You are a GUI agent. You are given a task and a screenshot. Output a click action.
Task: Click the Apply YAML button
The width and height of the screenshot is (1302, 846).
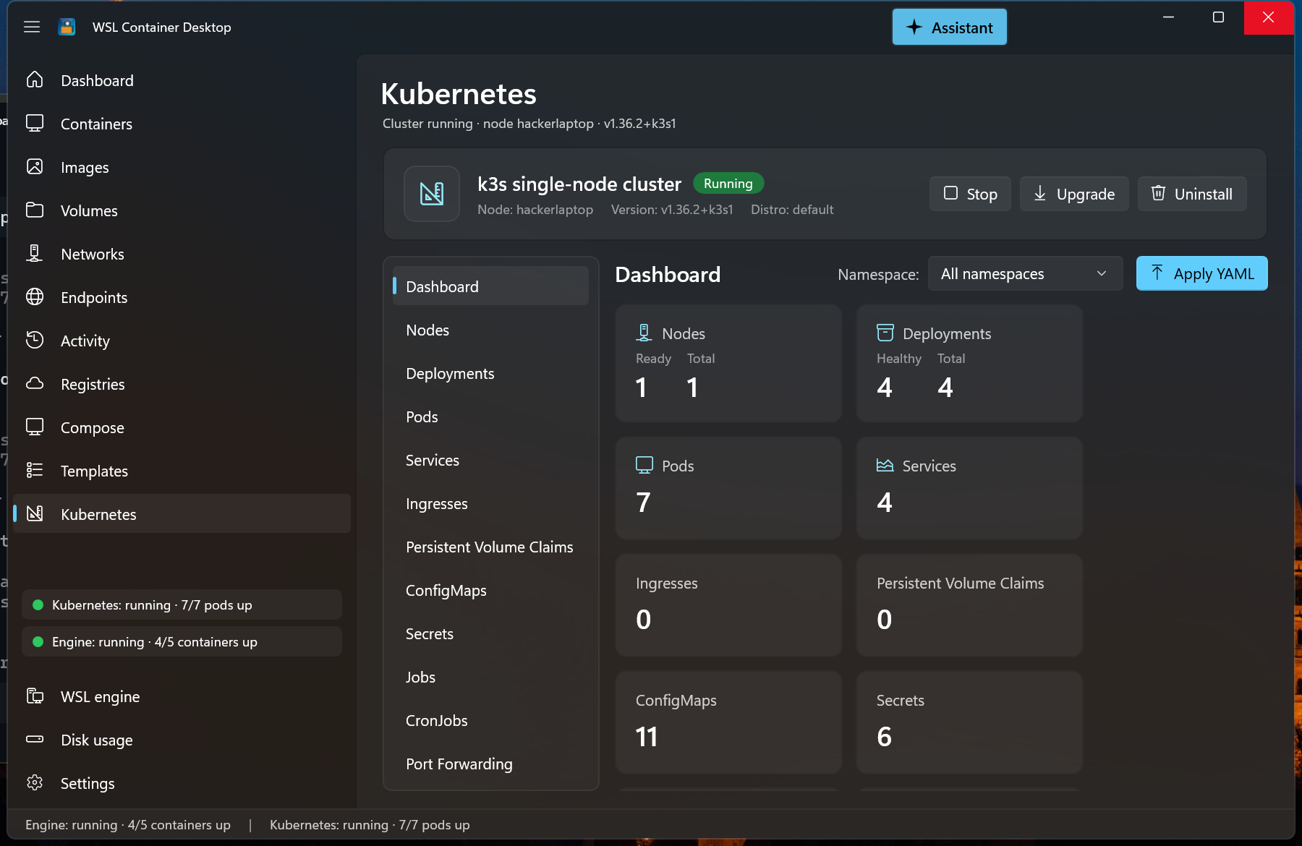pyautogui.click(x=1201, y=273)
